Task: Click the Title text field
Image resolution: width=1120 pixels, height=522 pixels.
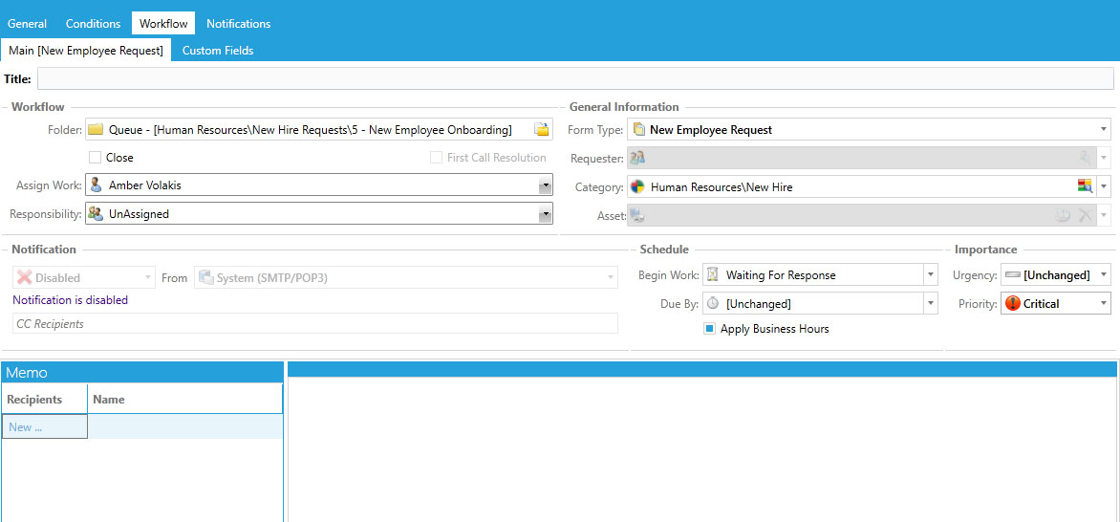Action: (574, 79)
